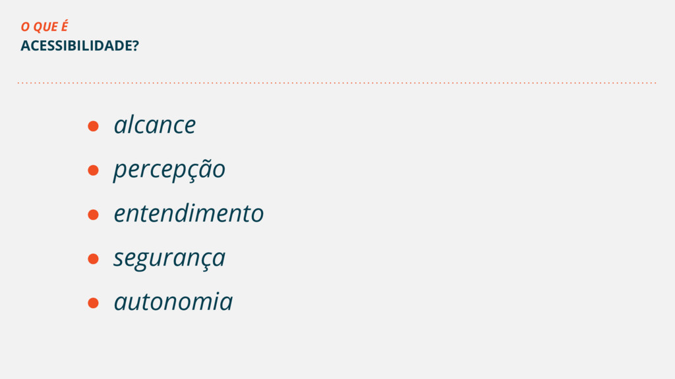Click the orange bullet beside segurança
The image size is (675, 379).
(93, 259)
